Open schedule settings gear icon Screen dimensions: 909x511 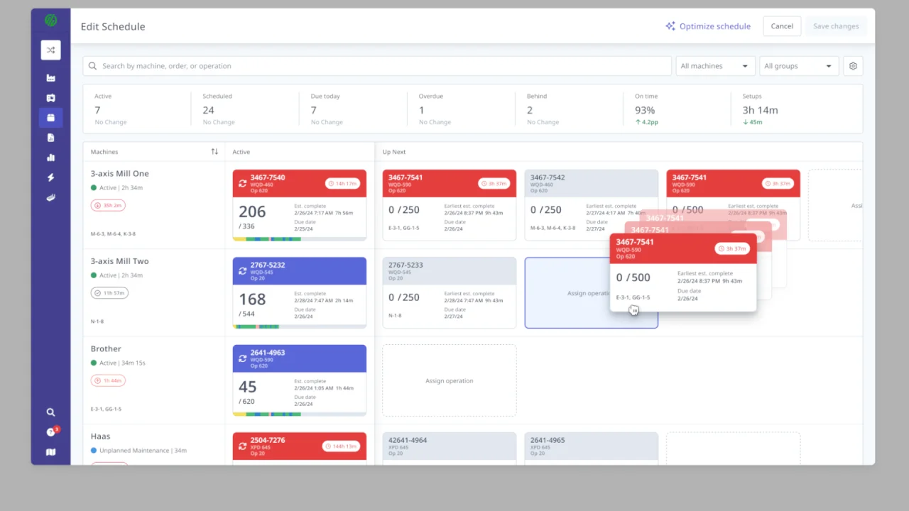[x=853, y=66]
